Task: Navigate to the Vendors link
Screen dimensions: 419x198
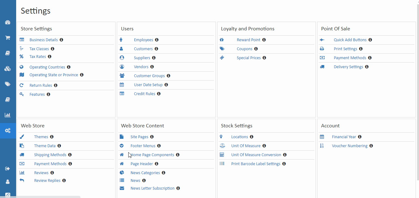Action: click(x=141, y=67)
